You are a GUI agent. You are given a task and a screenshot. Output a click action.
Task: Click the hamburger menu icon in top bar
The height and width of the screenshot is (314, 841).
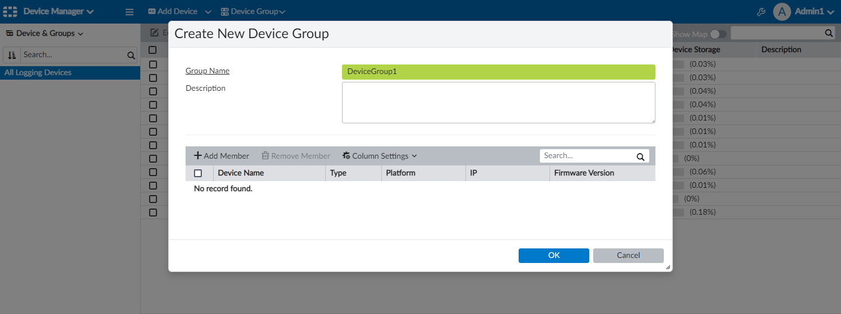[x=130, y=12]
